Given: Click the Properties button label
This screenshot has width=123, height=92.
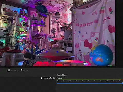Looking at the screenshot, I should 15,71.
